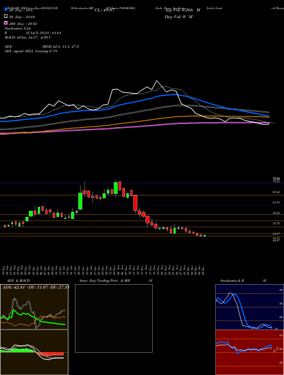Click the 'Day Vol: 0 M' label
This screenshot has height=375, width=284.
point(178,16)
